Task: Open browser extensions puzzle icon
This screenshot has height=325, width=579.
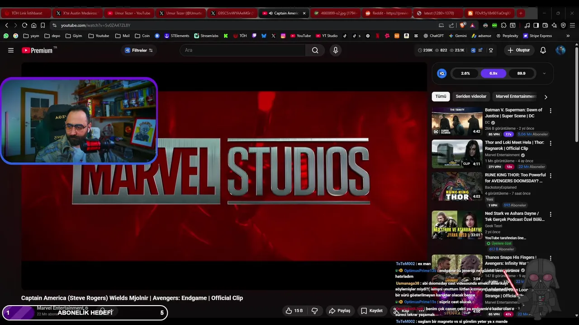Action: point(503,25)
